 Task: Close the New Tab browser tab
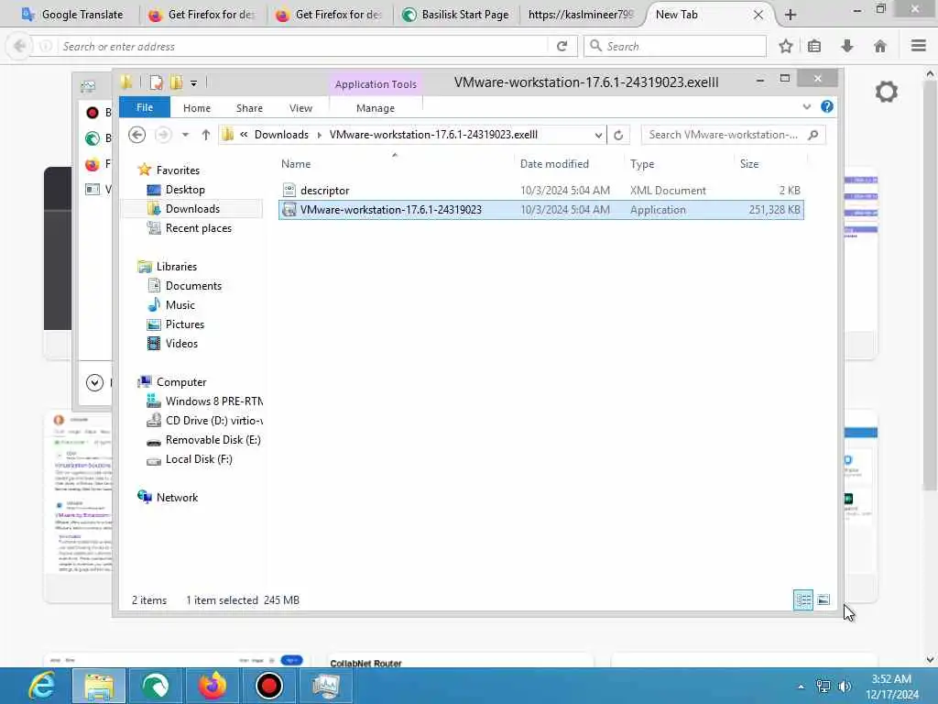point(758,15)
